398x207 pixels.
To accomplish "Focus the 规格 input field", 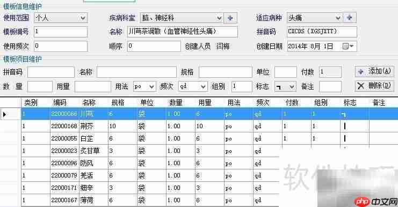I will (226, 72).
